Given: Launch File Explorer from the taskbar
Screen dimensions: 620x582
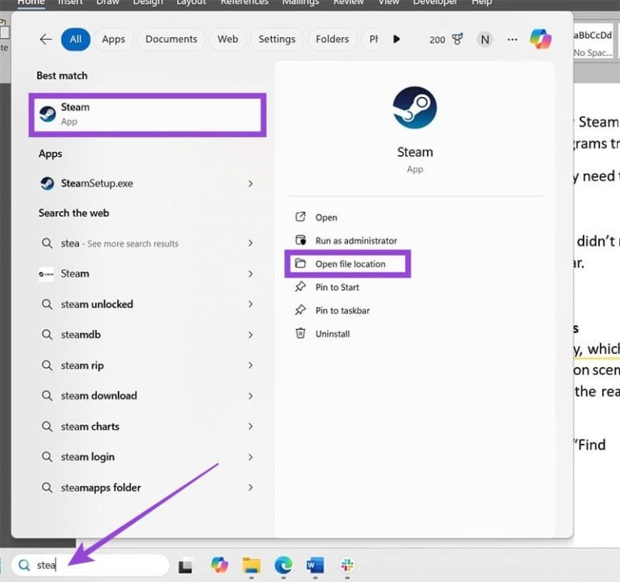Looking at the screenshot, I should pyautogui.click(x=251, y=565).
